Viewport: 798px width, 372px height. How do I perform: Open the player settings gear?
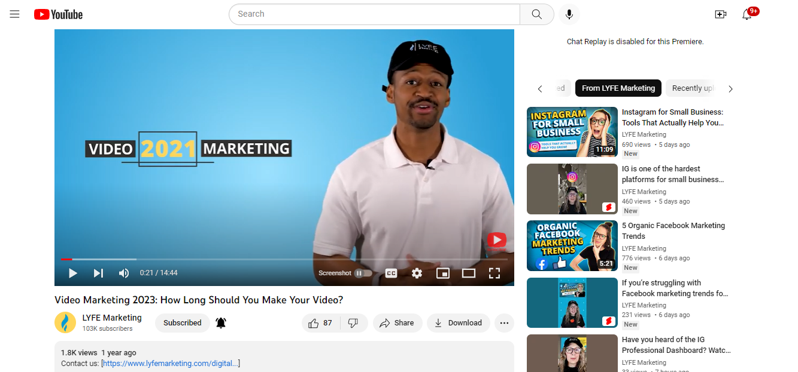tap(417, 273)
